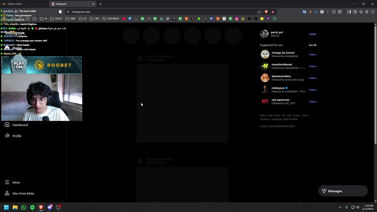Viewport: 377px width, 212px height.
Task: Open Brave Leo AI icon
Action: pos(361,12)
